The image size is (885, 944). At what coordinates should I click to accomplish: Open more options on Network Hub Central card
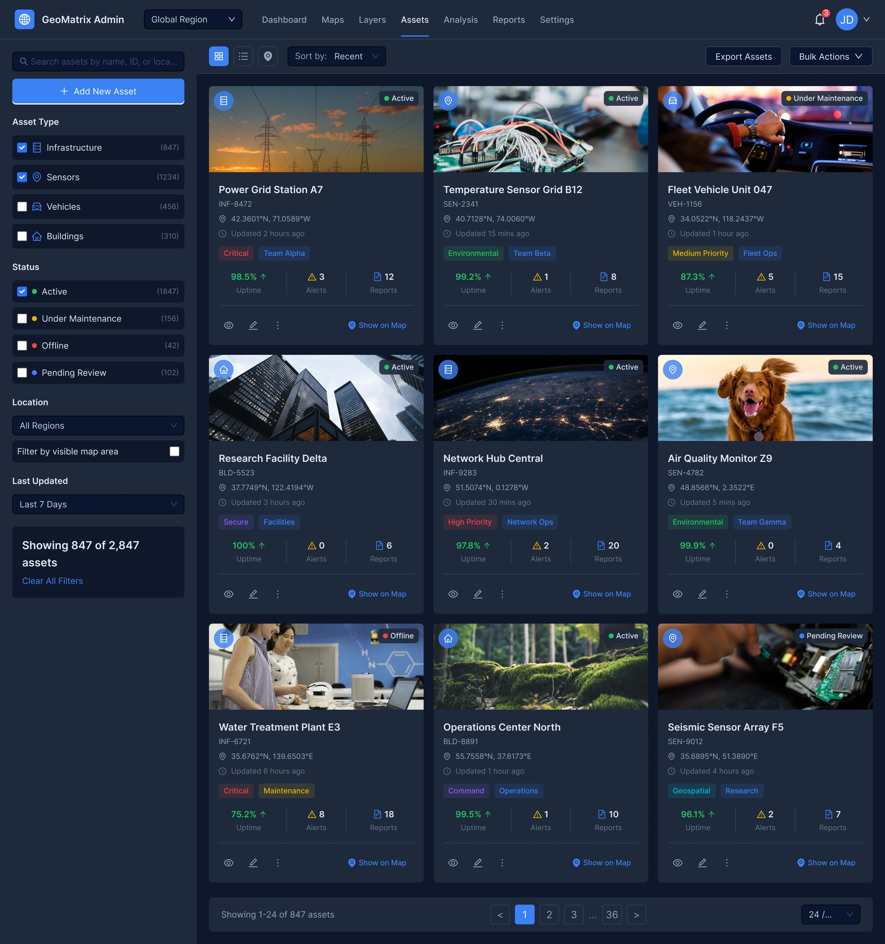click(502, 594)
